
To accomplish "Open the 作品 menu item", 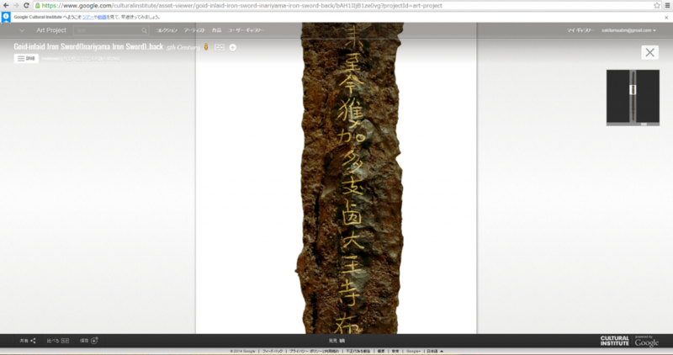I will pos(216,30).
